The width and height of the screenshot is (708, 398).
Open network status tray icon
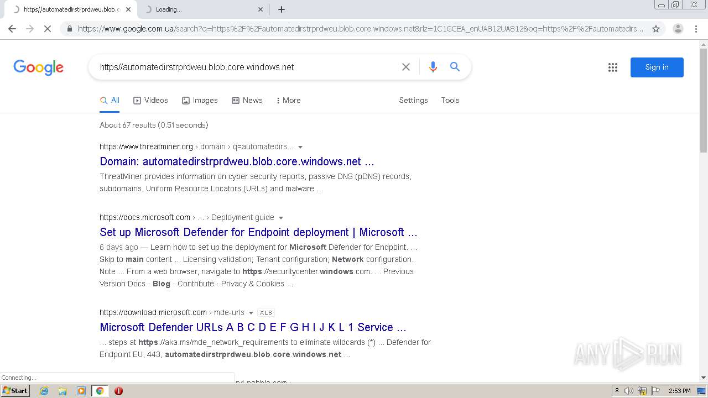pyautogui.click(x=642, y=391)
